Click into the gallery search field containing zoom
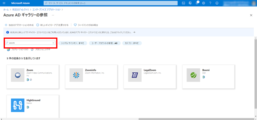This screenshot has width=257, height=120. (30, 43)
